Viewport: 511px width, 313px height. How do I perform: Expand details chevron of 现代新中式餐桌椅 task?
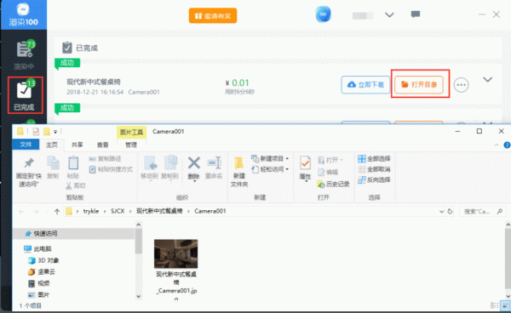pos(487,80)
